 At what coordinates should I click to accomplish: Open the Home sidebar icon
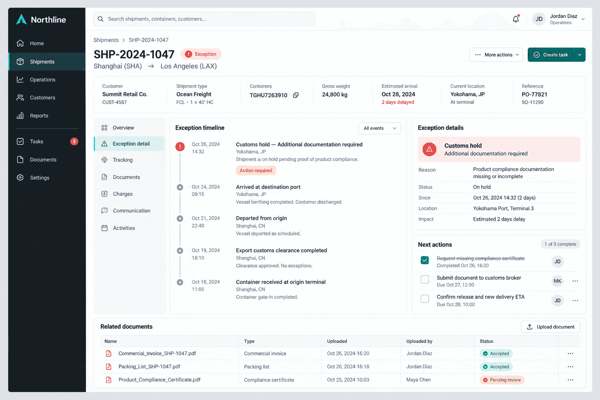pos(20,43)
